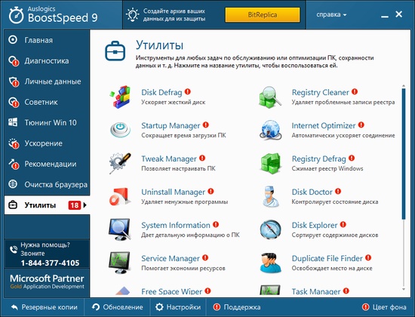Click the scrollbar down arrow of utilities list
The image size is (415, 317).
coord(404,289)
